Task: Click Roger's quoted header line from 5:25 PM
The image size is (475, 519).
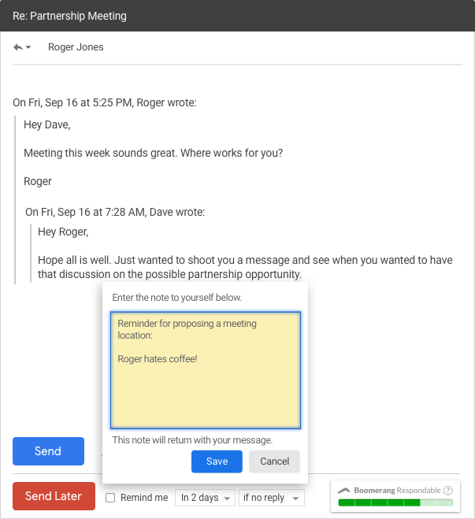Action: click(105, 102)
